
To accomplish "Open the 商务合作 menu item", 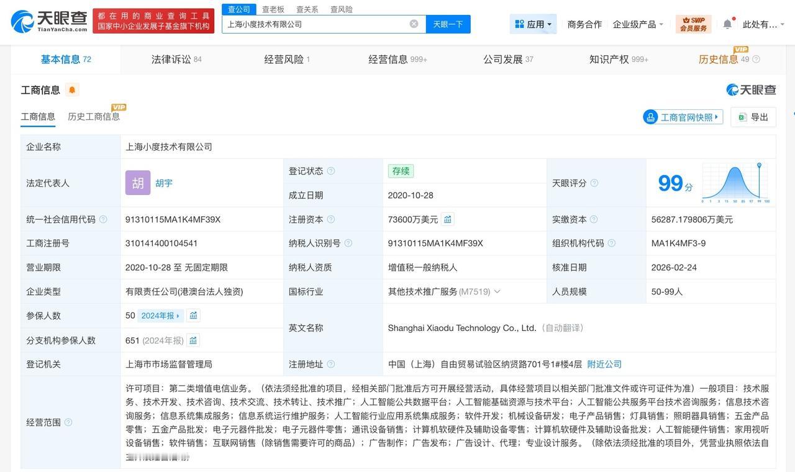I will tap(584, 23).
